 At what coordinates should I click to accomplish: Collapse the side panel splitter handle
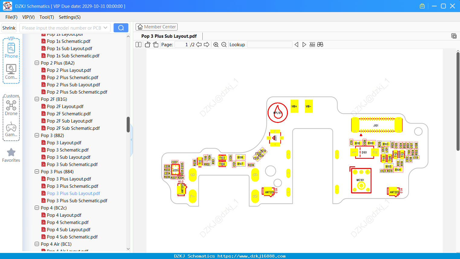coord(131,139)
